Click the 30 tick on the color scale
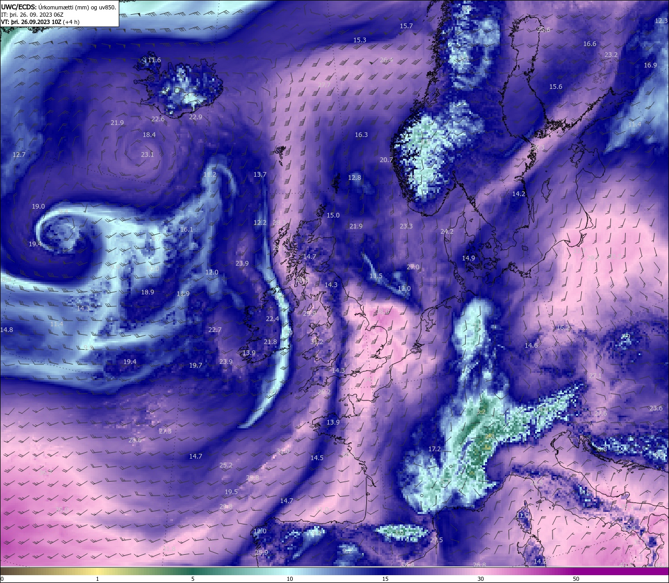Viewport: 669px width, 583px height. click(x=480, y=579)
